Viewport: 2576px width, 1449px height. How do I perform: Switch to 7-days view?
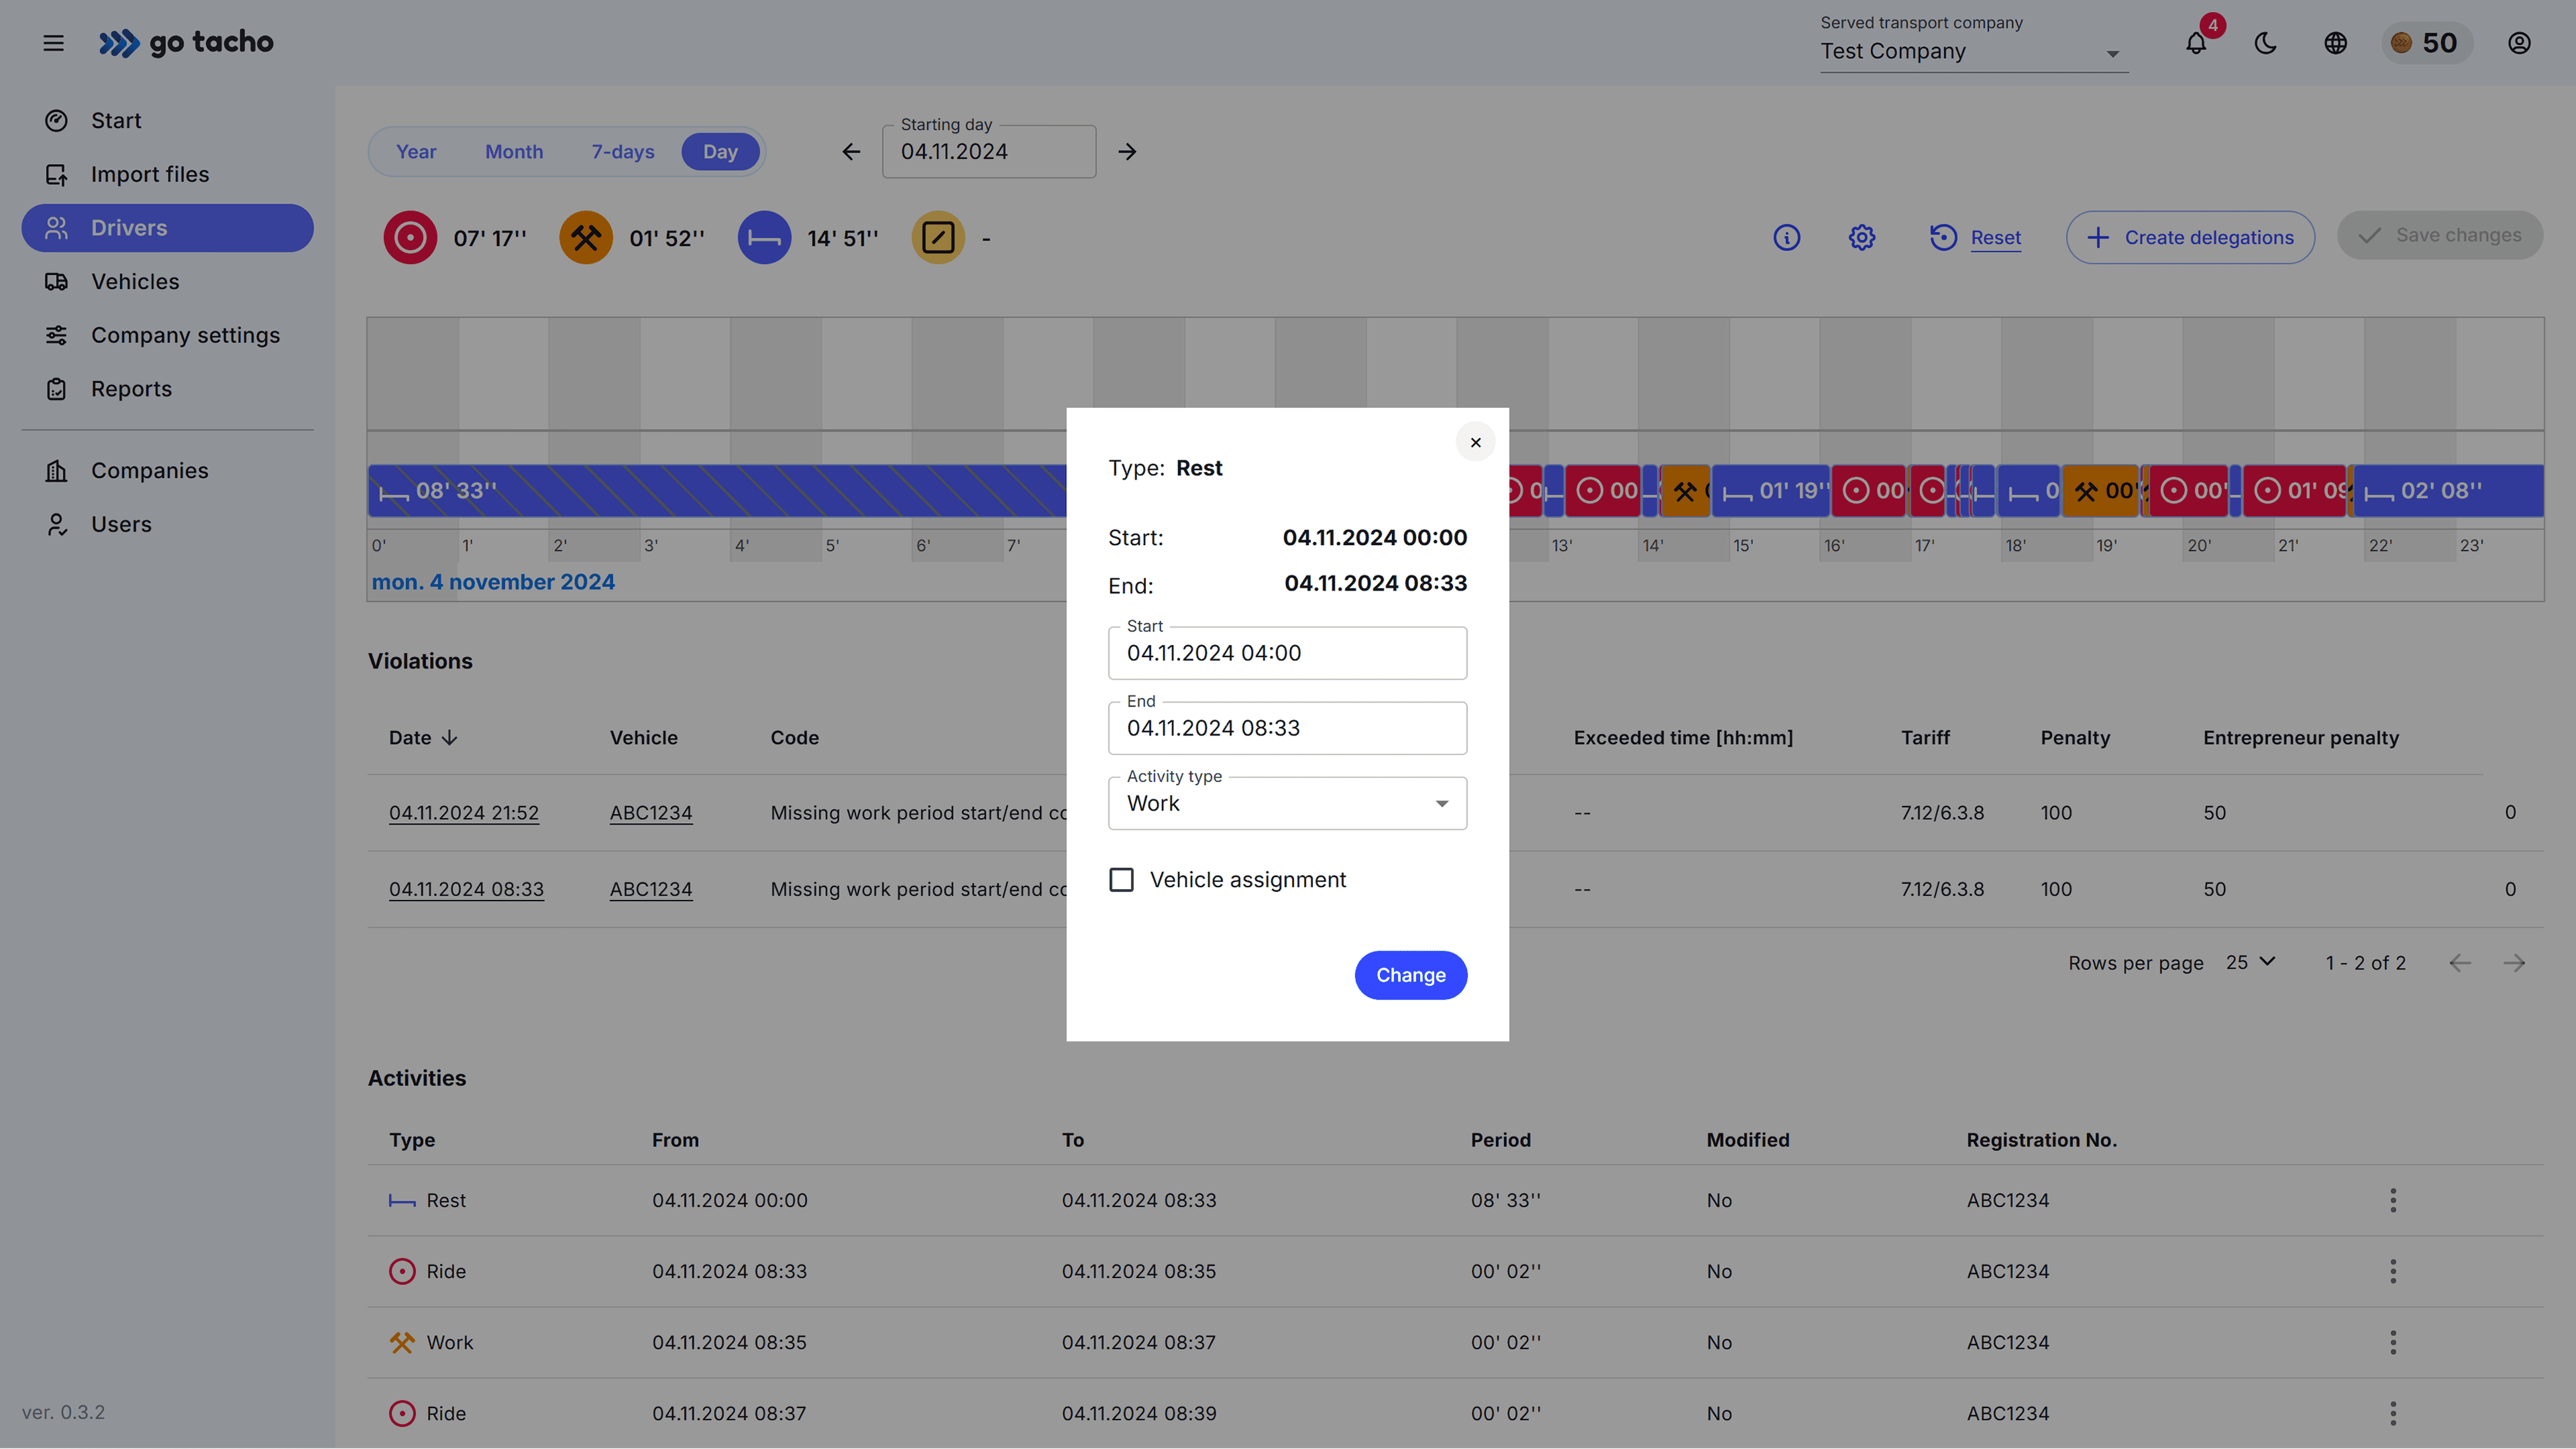(x=622, y=152)
